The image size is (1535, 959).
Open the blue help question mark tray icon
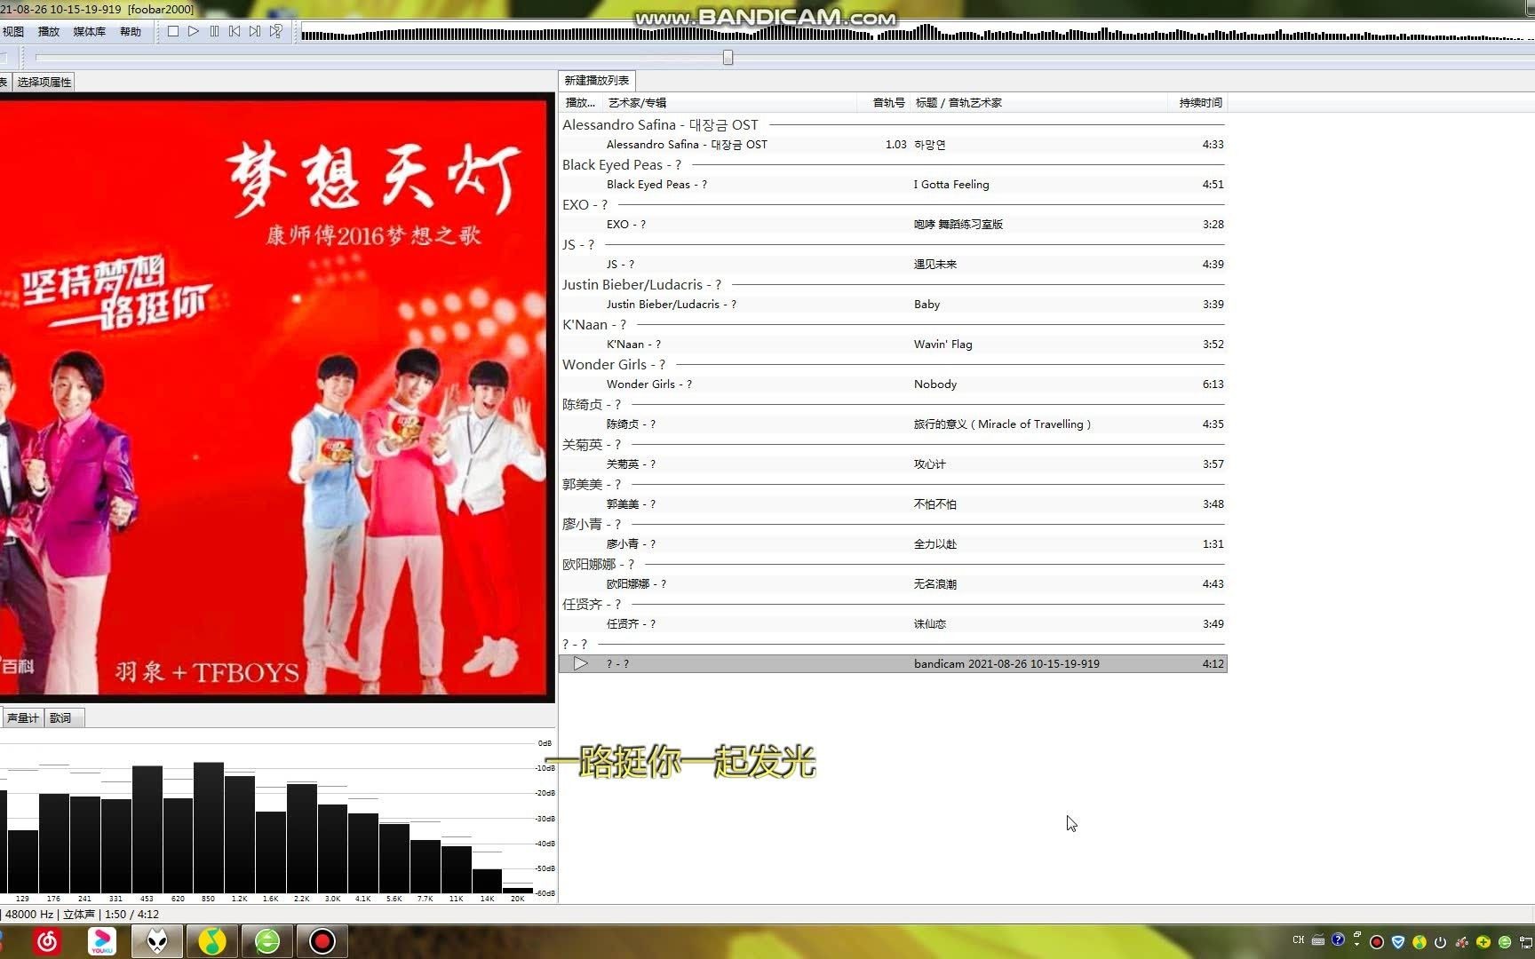[x=1338, y=939]
